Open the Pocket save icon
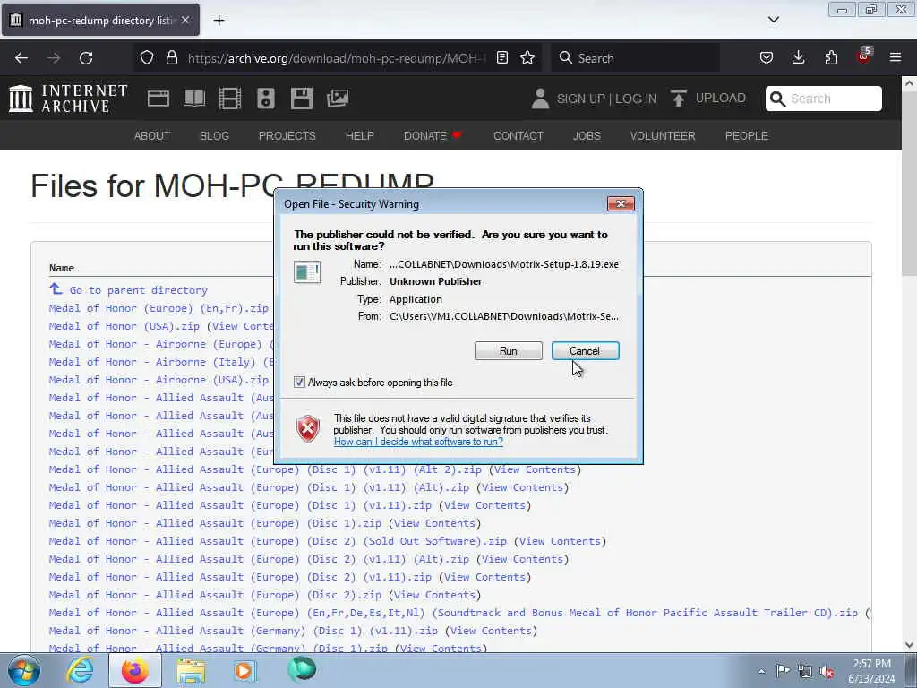917x688 pixels. tap(767, 58)
